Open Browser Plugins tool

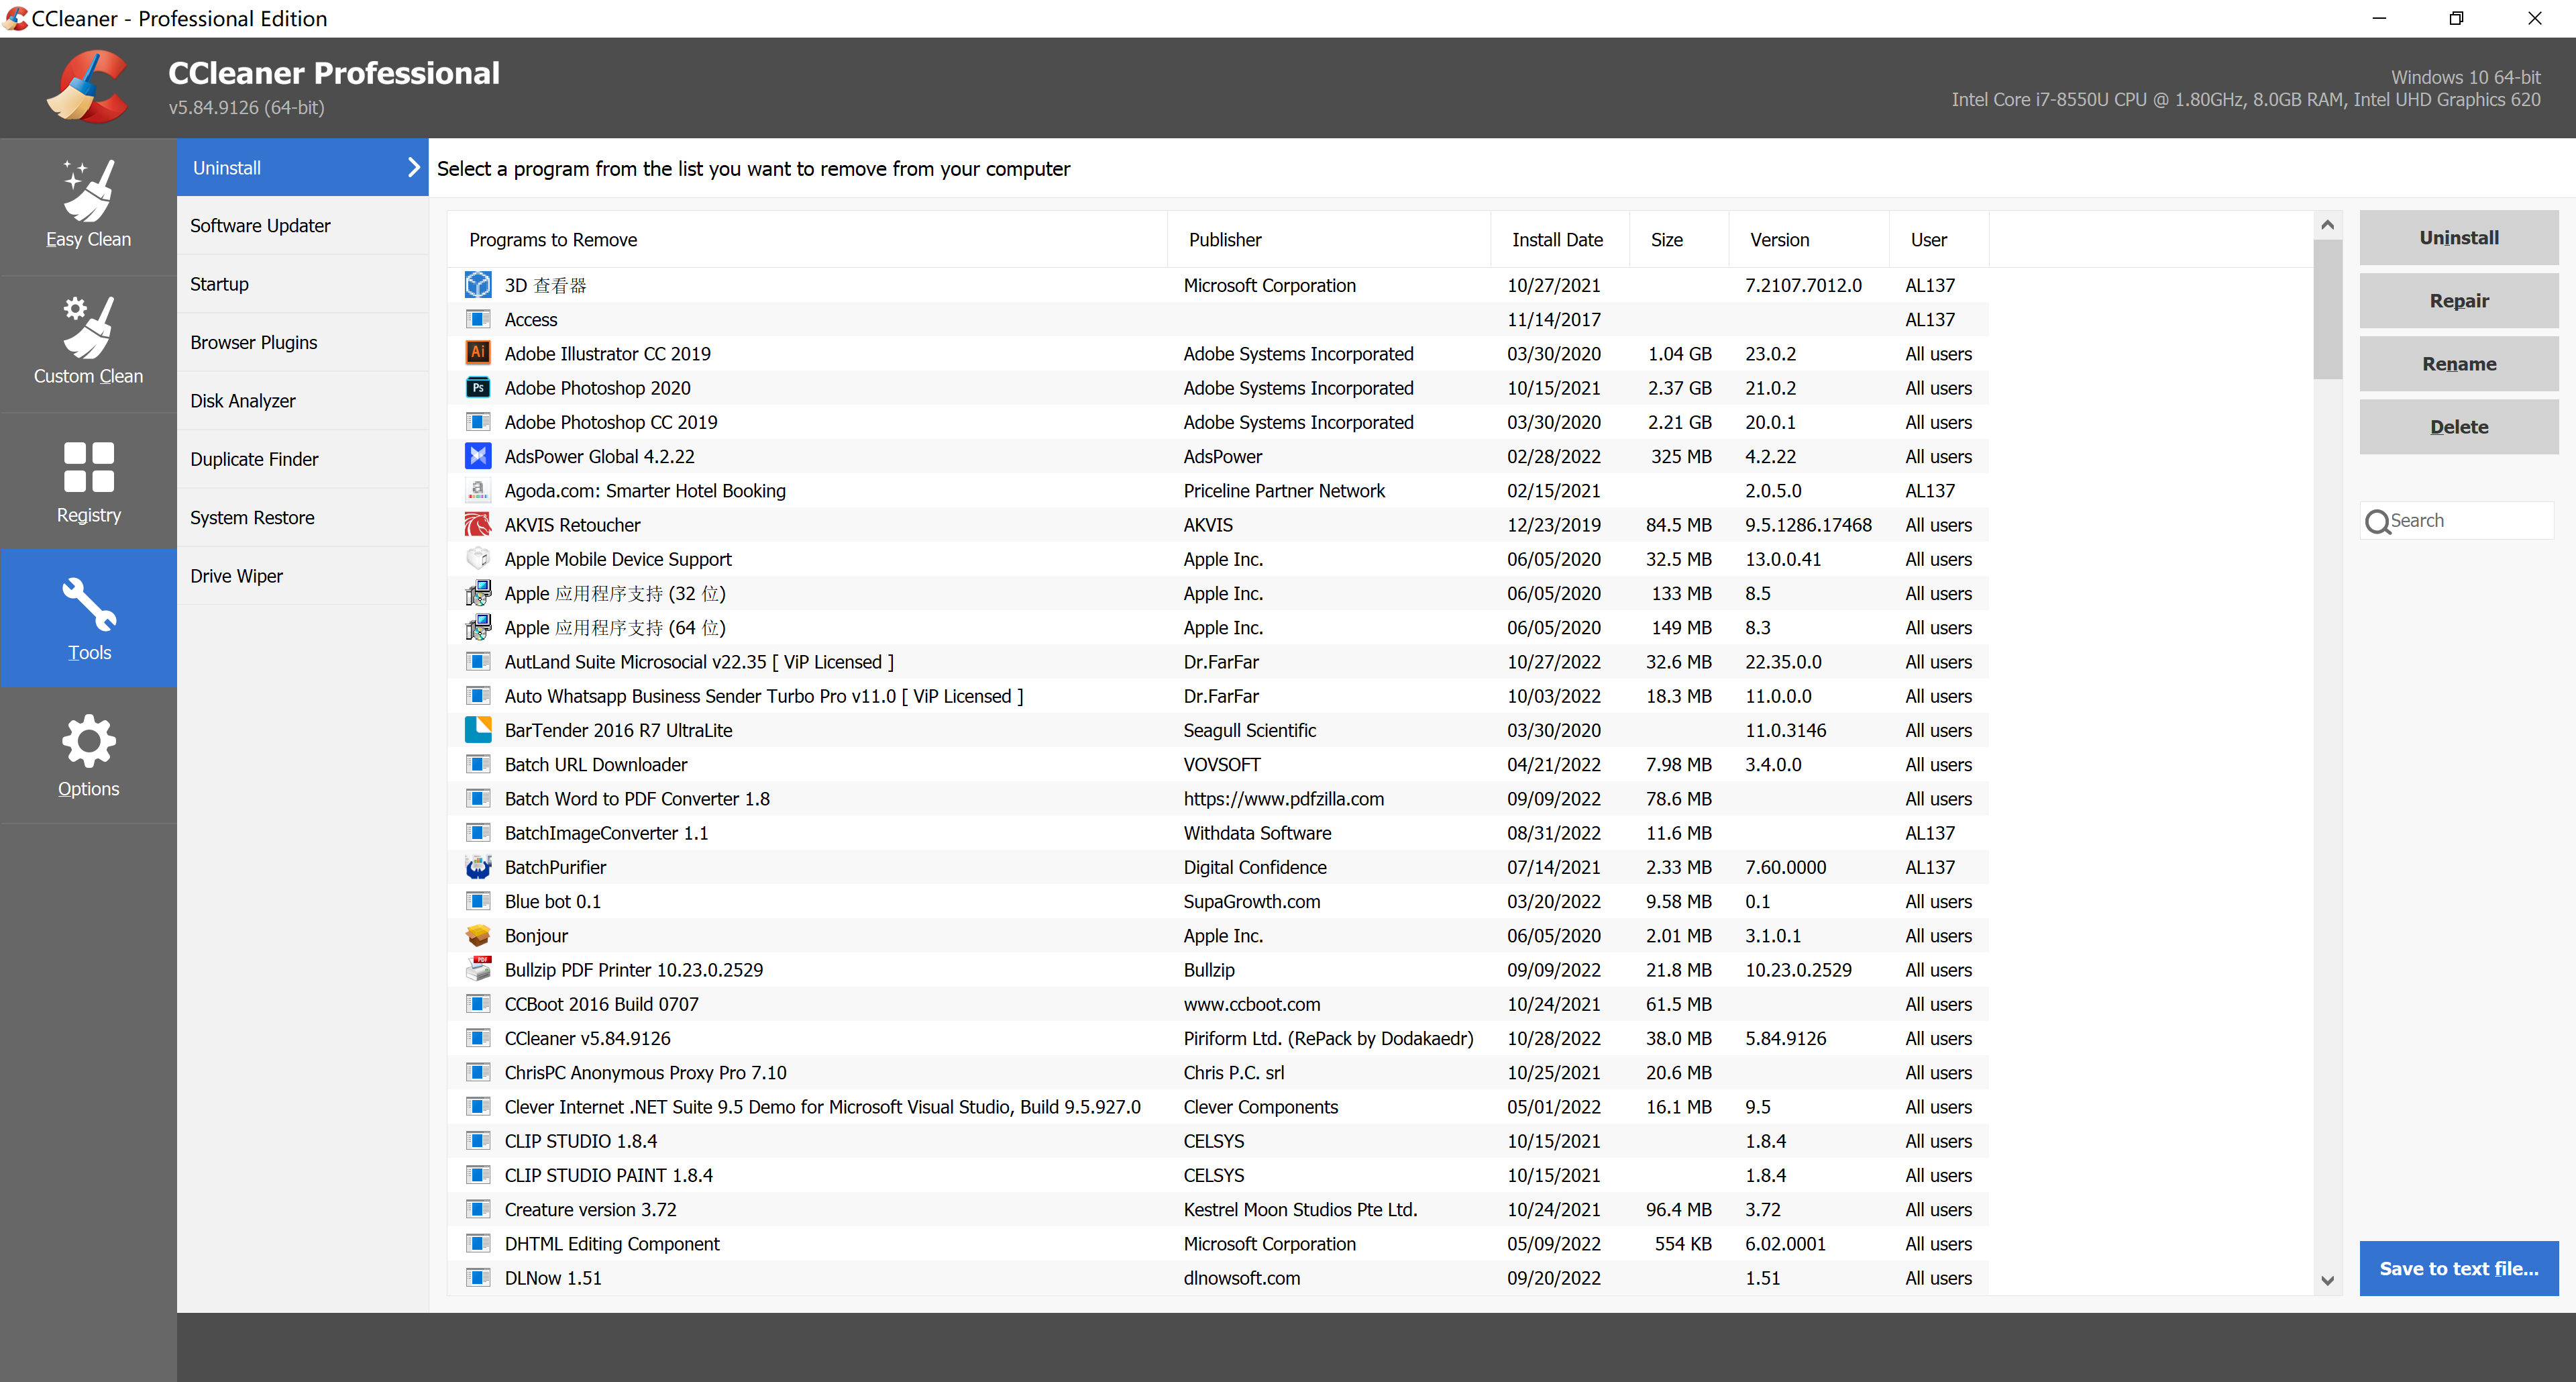tap(303, 342)
